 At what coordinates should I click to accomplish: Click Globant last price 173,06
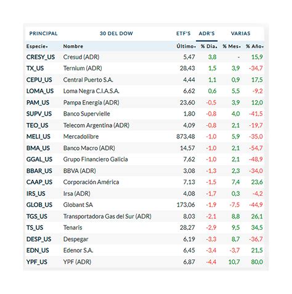coord(186,205)
